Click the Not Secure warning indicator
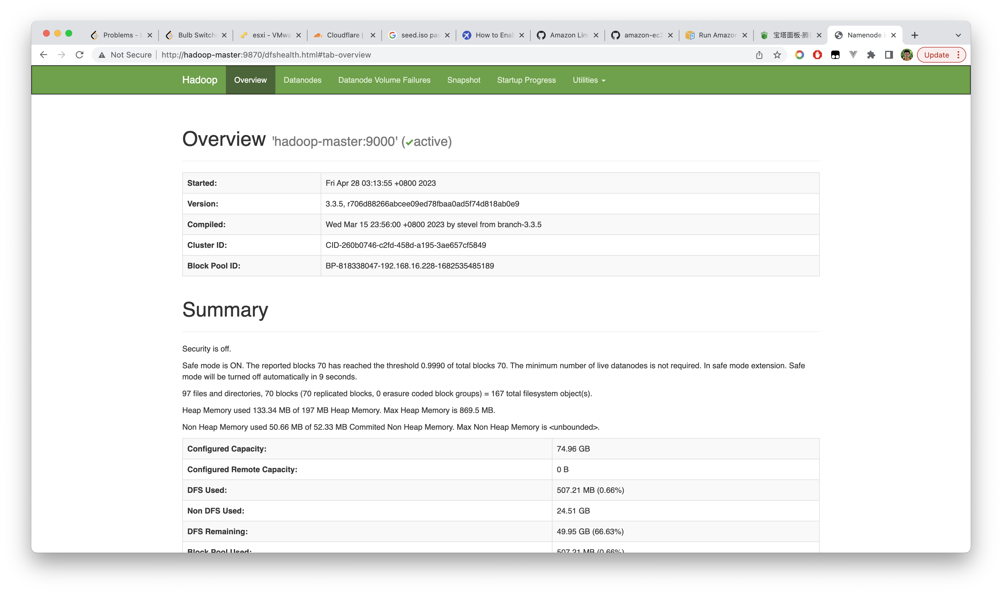 point(125,55)
